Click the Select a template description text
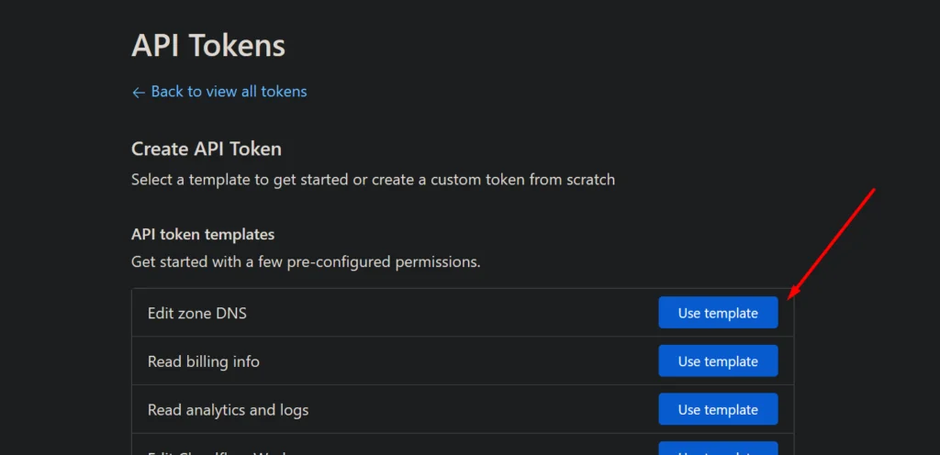The width and height of the screenshot is (940, 455). [373, 180]
